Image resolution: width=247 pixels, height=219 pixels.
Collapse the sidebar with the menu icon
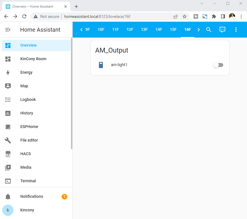[8, 30]
